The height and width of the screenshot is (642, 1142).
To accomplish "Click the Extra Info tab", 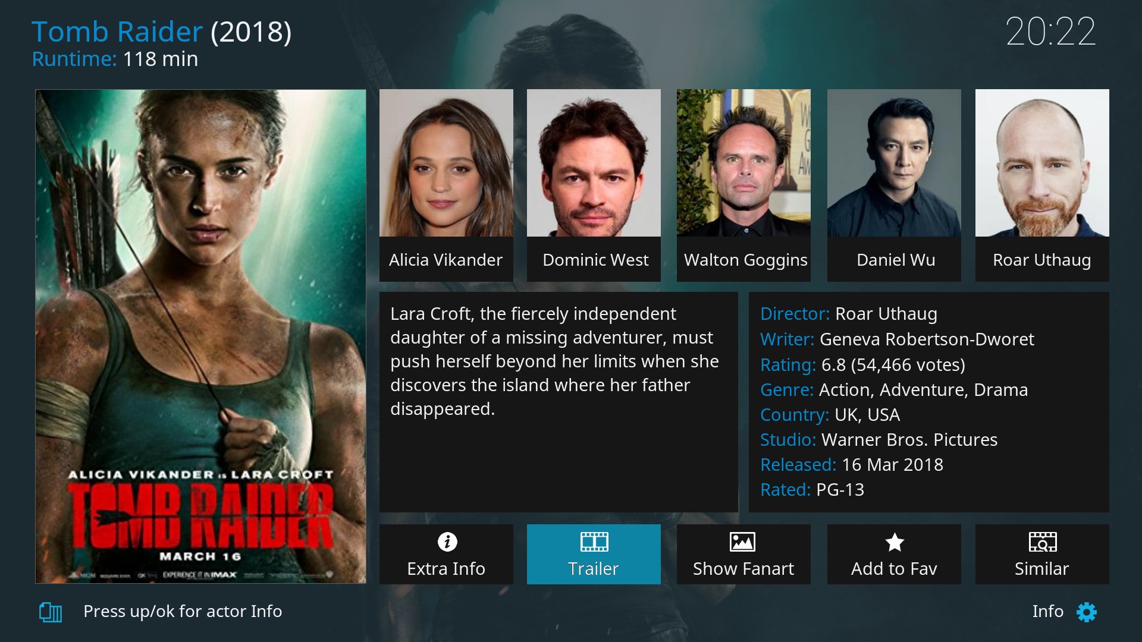I will pos(445,553).
